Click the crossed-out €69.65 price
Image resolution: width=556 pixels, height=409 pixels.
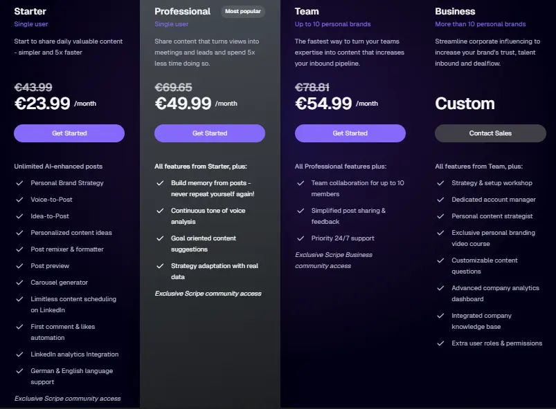point(173,87)
